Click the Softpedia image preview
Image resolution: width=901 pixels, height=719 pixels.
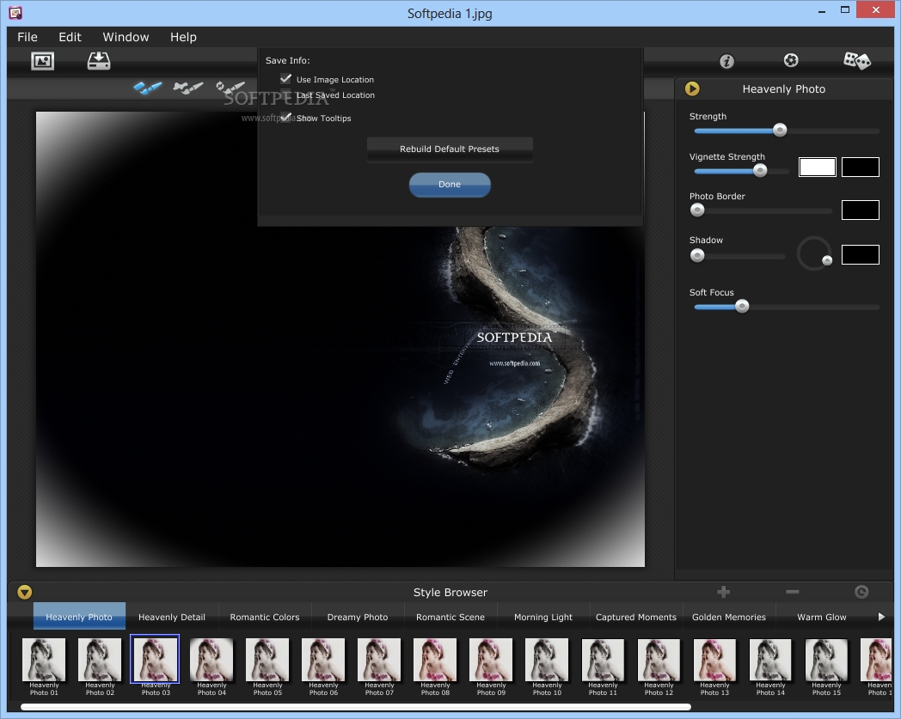(x=340, y=338)
